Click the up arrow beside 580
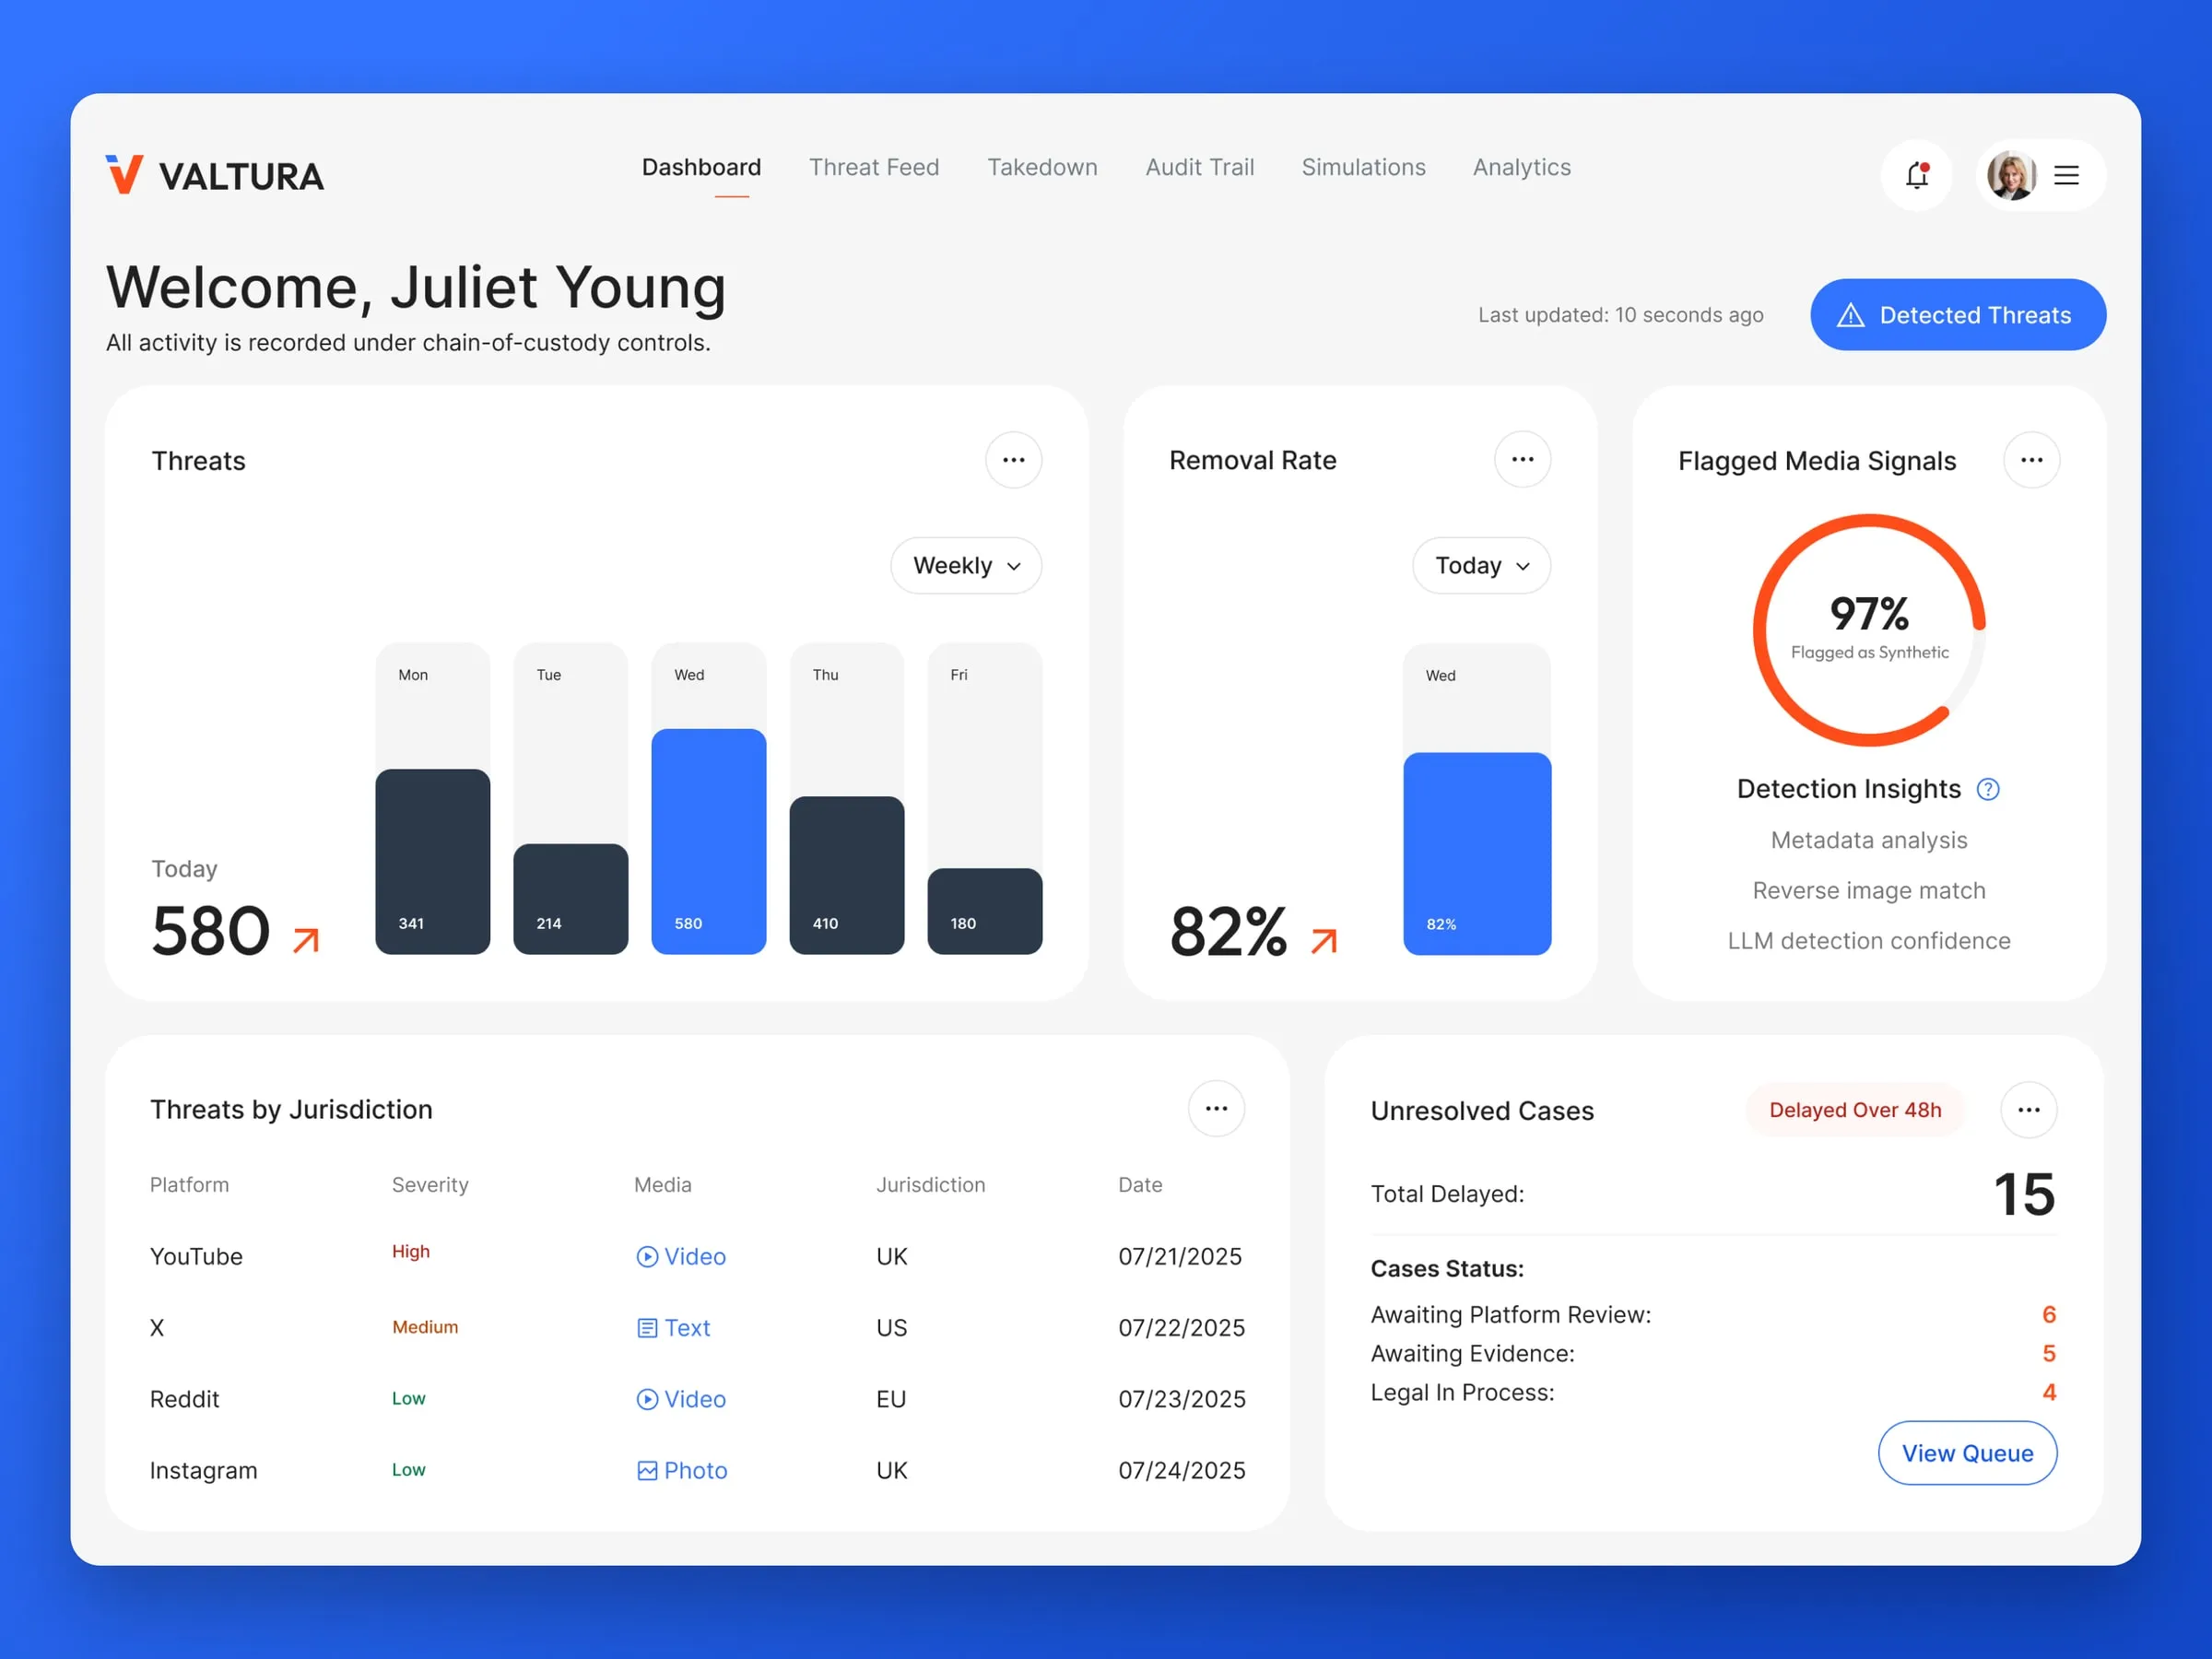Viewport: 2212px width, 1659px height. [306, 939]
